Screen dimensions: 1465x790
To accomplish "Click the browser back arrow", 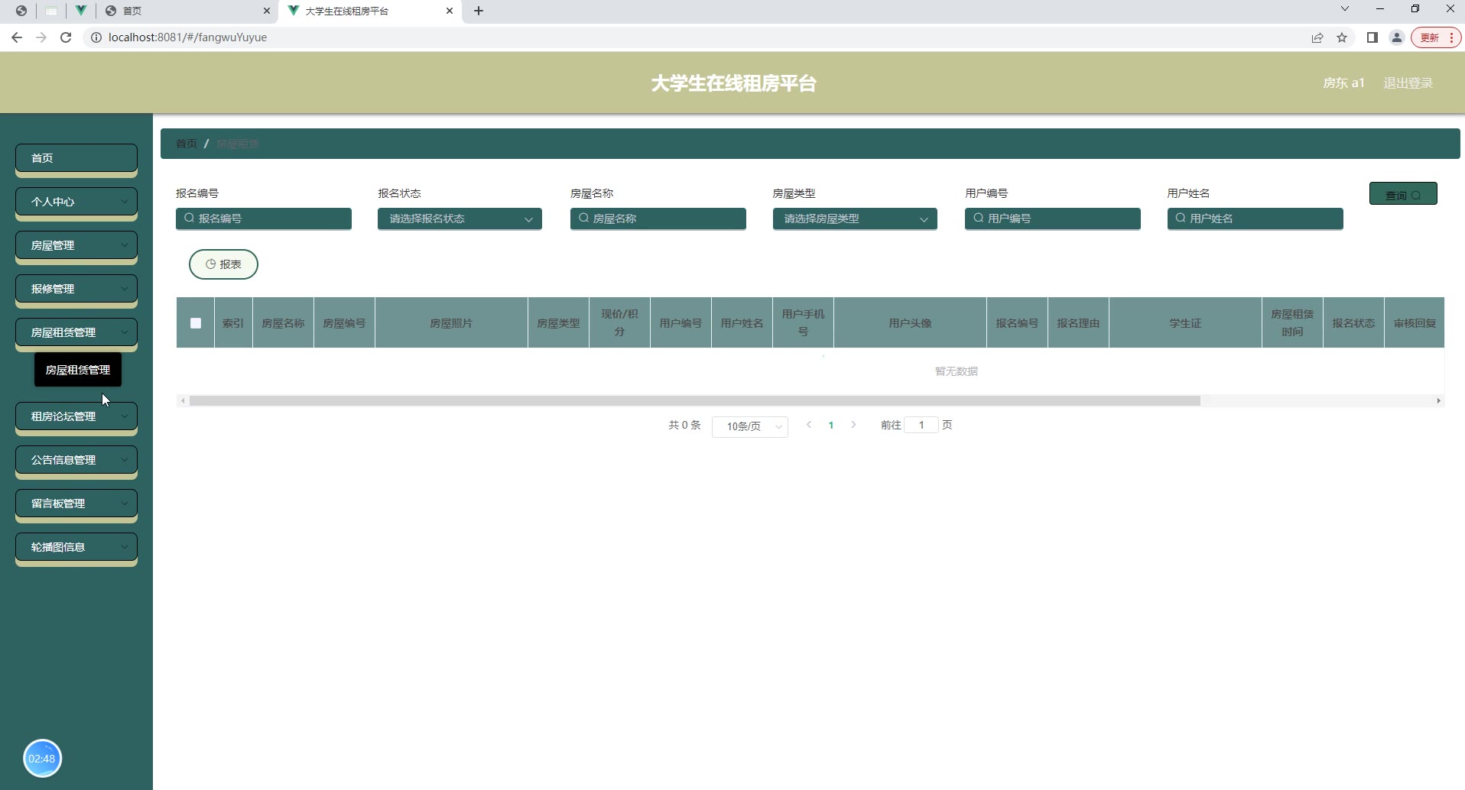I will click(17, 37).
